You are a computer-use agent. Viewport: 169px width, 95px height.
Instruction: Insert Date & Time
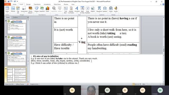coord(82,10)
